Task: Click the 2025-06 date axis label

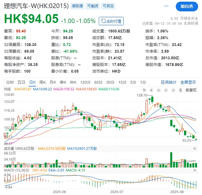Action: point(59,192)
